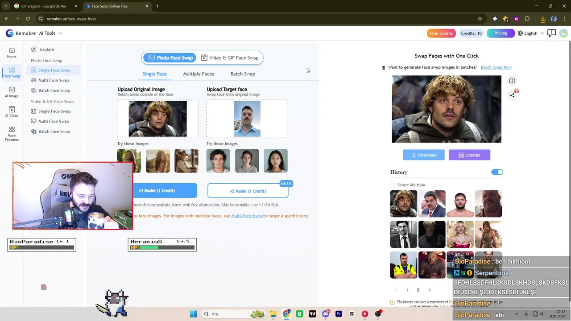Go to history page 2

[x=418, y=290]
